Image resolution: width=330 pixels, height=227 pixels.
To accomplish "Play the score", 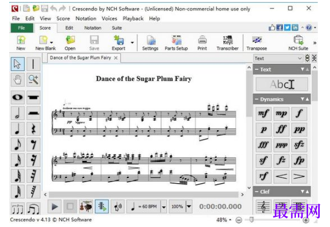I will click(55, 207).
